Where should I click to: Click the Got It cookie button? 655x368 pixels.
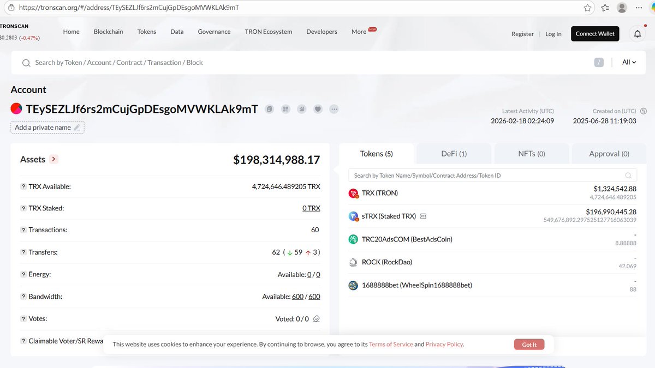529,345
